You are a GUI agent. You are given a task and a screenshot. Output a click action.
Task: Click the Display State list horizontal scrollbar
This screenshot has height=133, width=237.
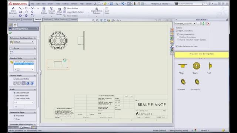(24, 70)
